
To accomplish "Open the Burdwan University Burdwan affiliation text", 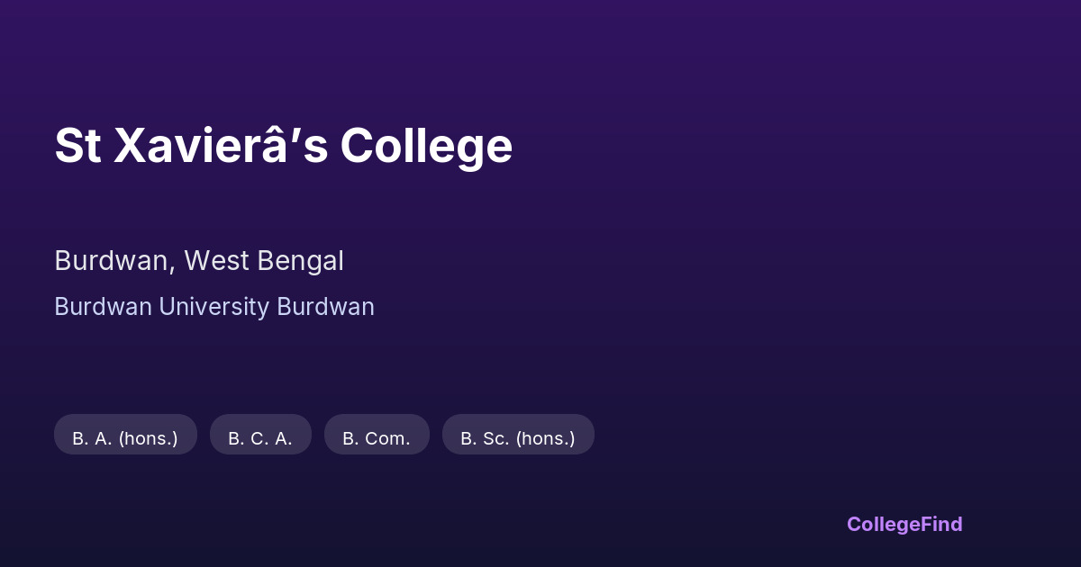I will click(214, 307).
